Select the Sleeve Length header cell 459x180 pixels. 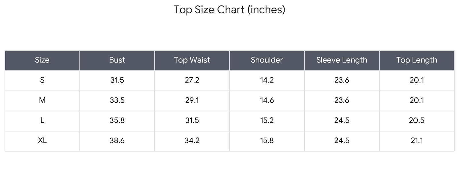(x=342, y=60)
